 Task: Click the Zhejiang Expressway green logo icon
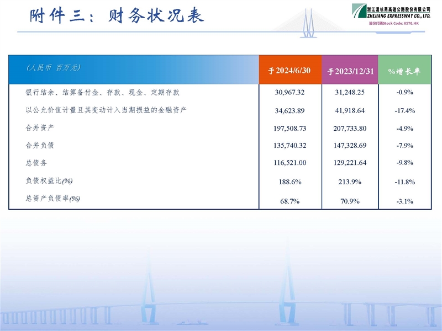[x=359, y=11]
